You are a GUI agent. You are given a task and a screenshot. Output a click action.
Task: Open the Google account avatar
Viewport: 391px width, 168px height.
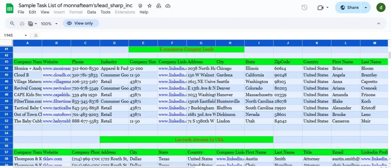pos(381,7)
